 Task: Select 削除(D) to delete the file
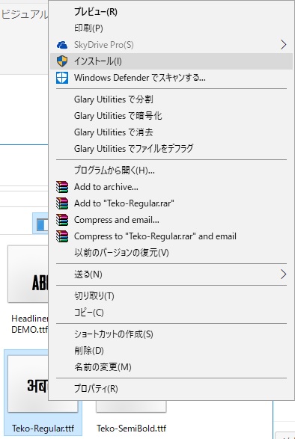[171, 351]
